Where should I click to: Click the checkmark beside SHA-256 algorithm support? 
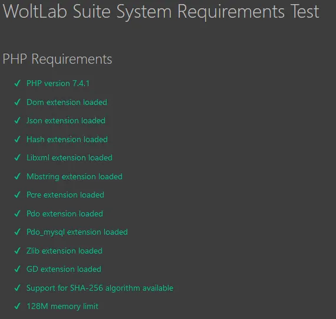pyautogui.click(x=17, y=288)
